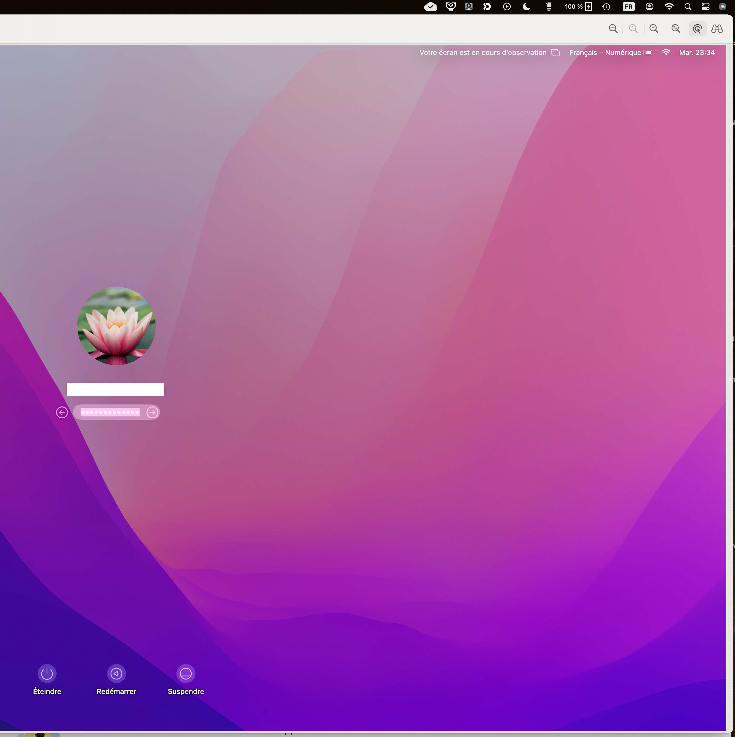Go back with the left arrow button
Screen dimensions: 735x737
click(x=62, y=412)
